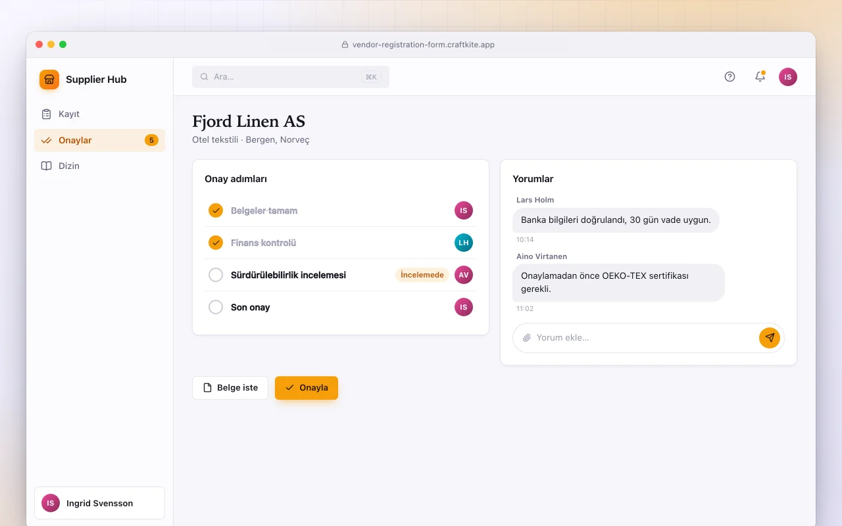The width and height of the screenshot is (842, 526).
Task: Open notifications bell icon
Action: (x=760, y=77)
